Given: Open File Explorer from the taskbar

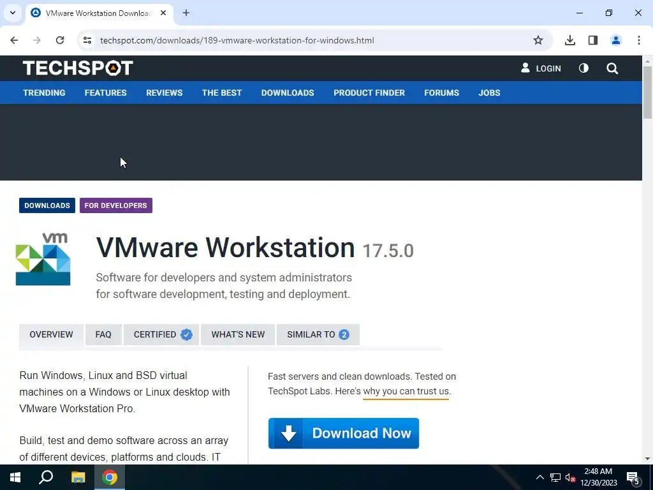Looking at the screenshot, I should (x=78, y=477).
